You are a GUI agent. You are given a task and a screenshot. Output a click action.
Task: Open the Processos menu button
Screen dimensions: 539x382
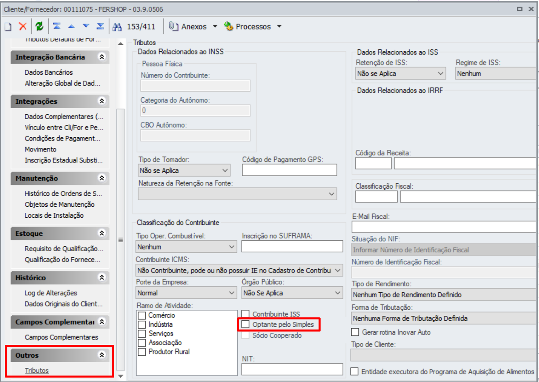[247, 26]
